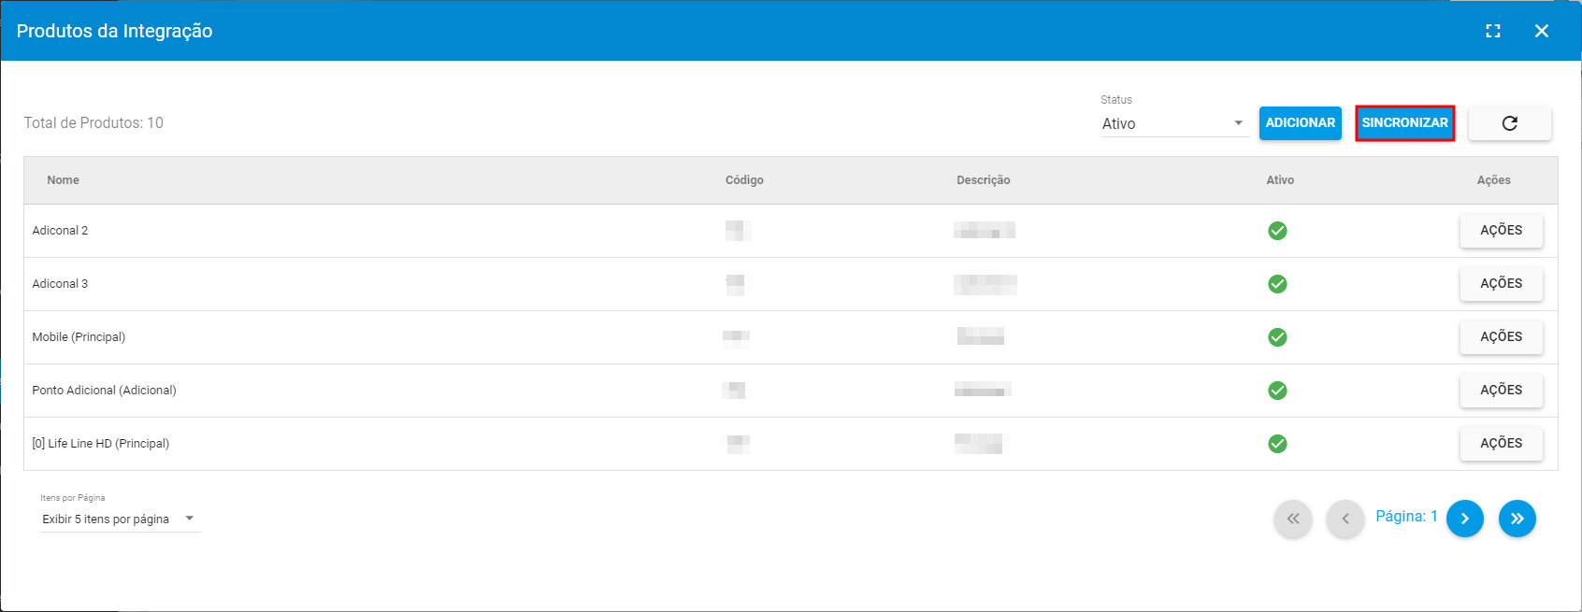The image size is (1582, 612).
Task: Select the Mobile (Principal) row name
Action: 79,337
